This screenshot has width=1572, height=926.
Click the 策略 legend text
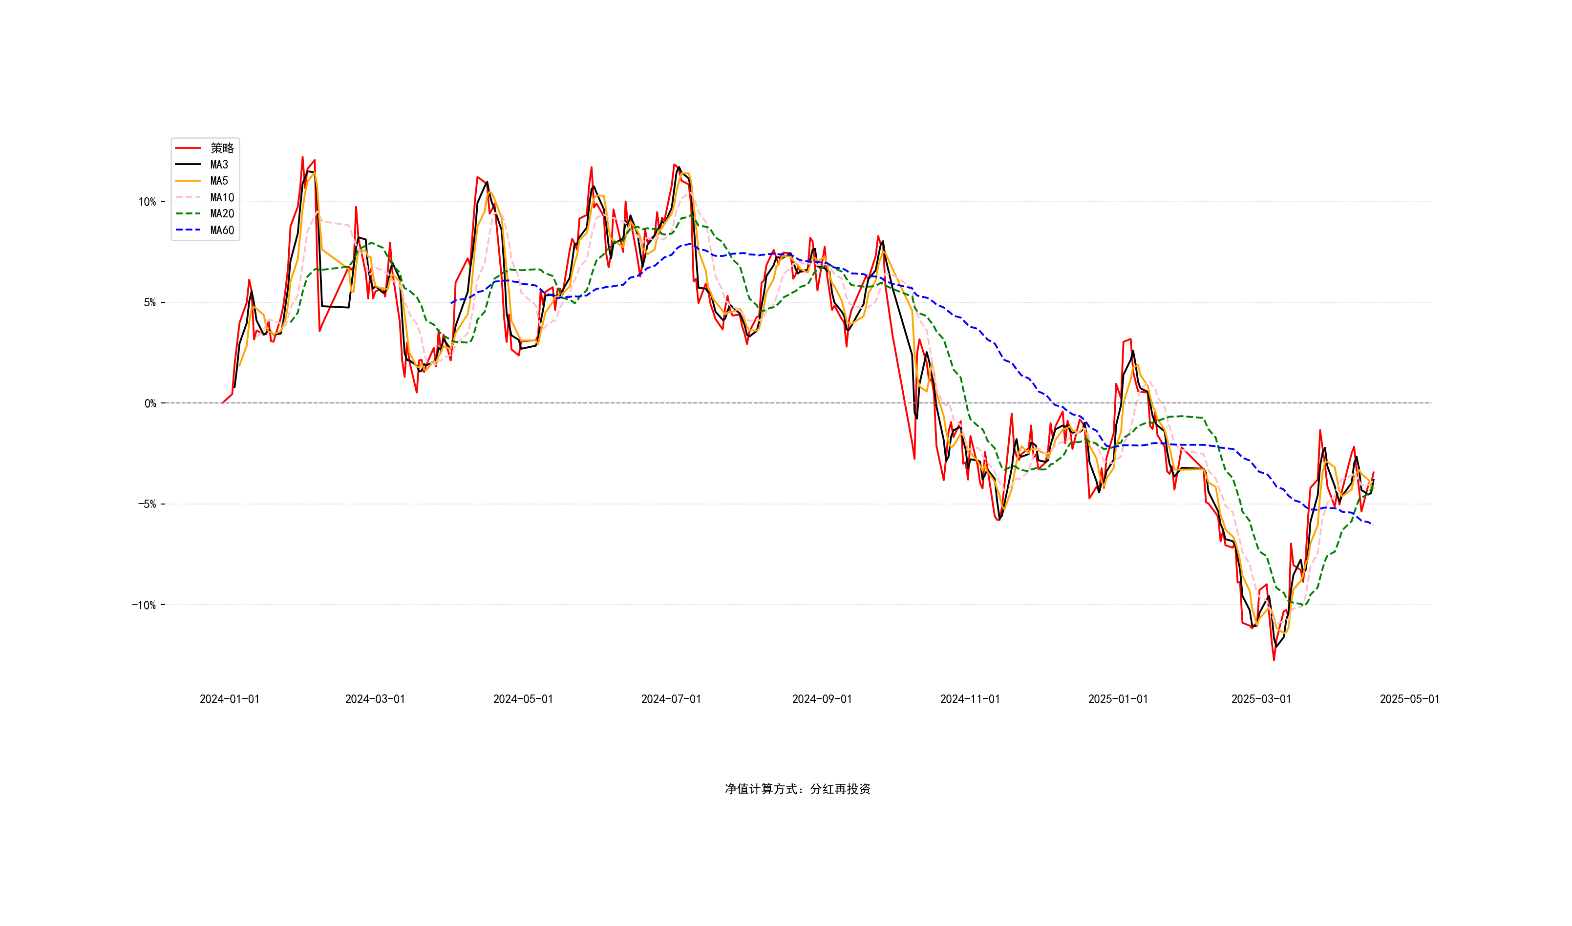point(222,148)
